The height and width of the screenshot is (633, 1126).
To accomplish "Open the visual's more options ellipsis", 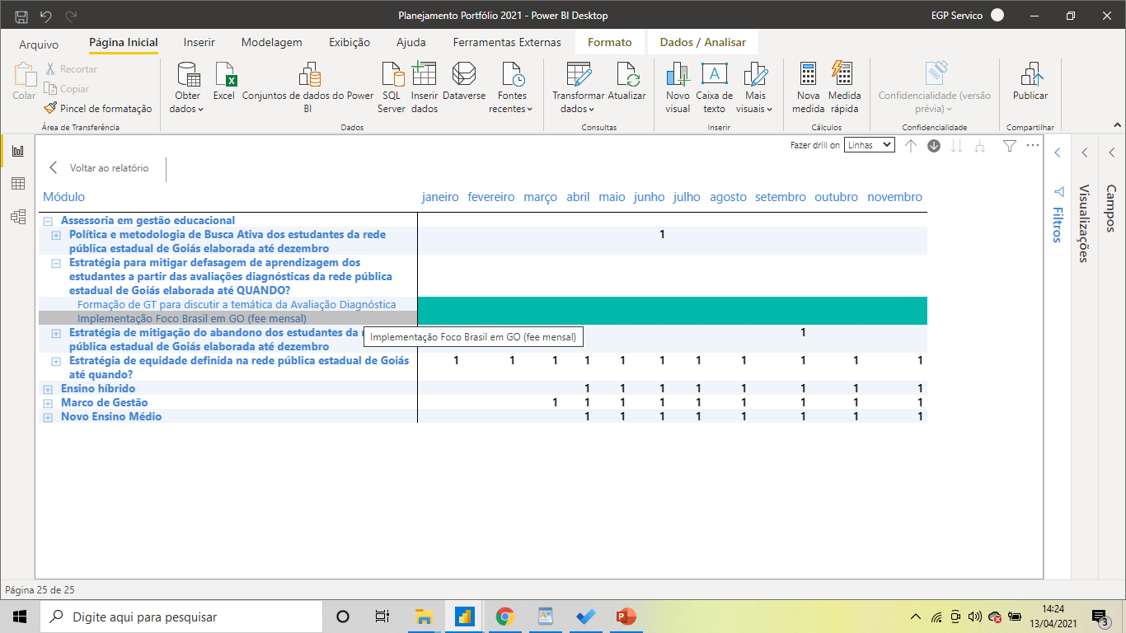I will [1033, 145].
